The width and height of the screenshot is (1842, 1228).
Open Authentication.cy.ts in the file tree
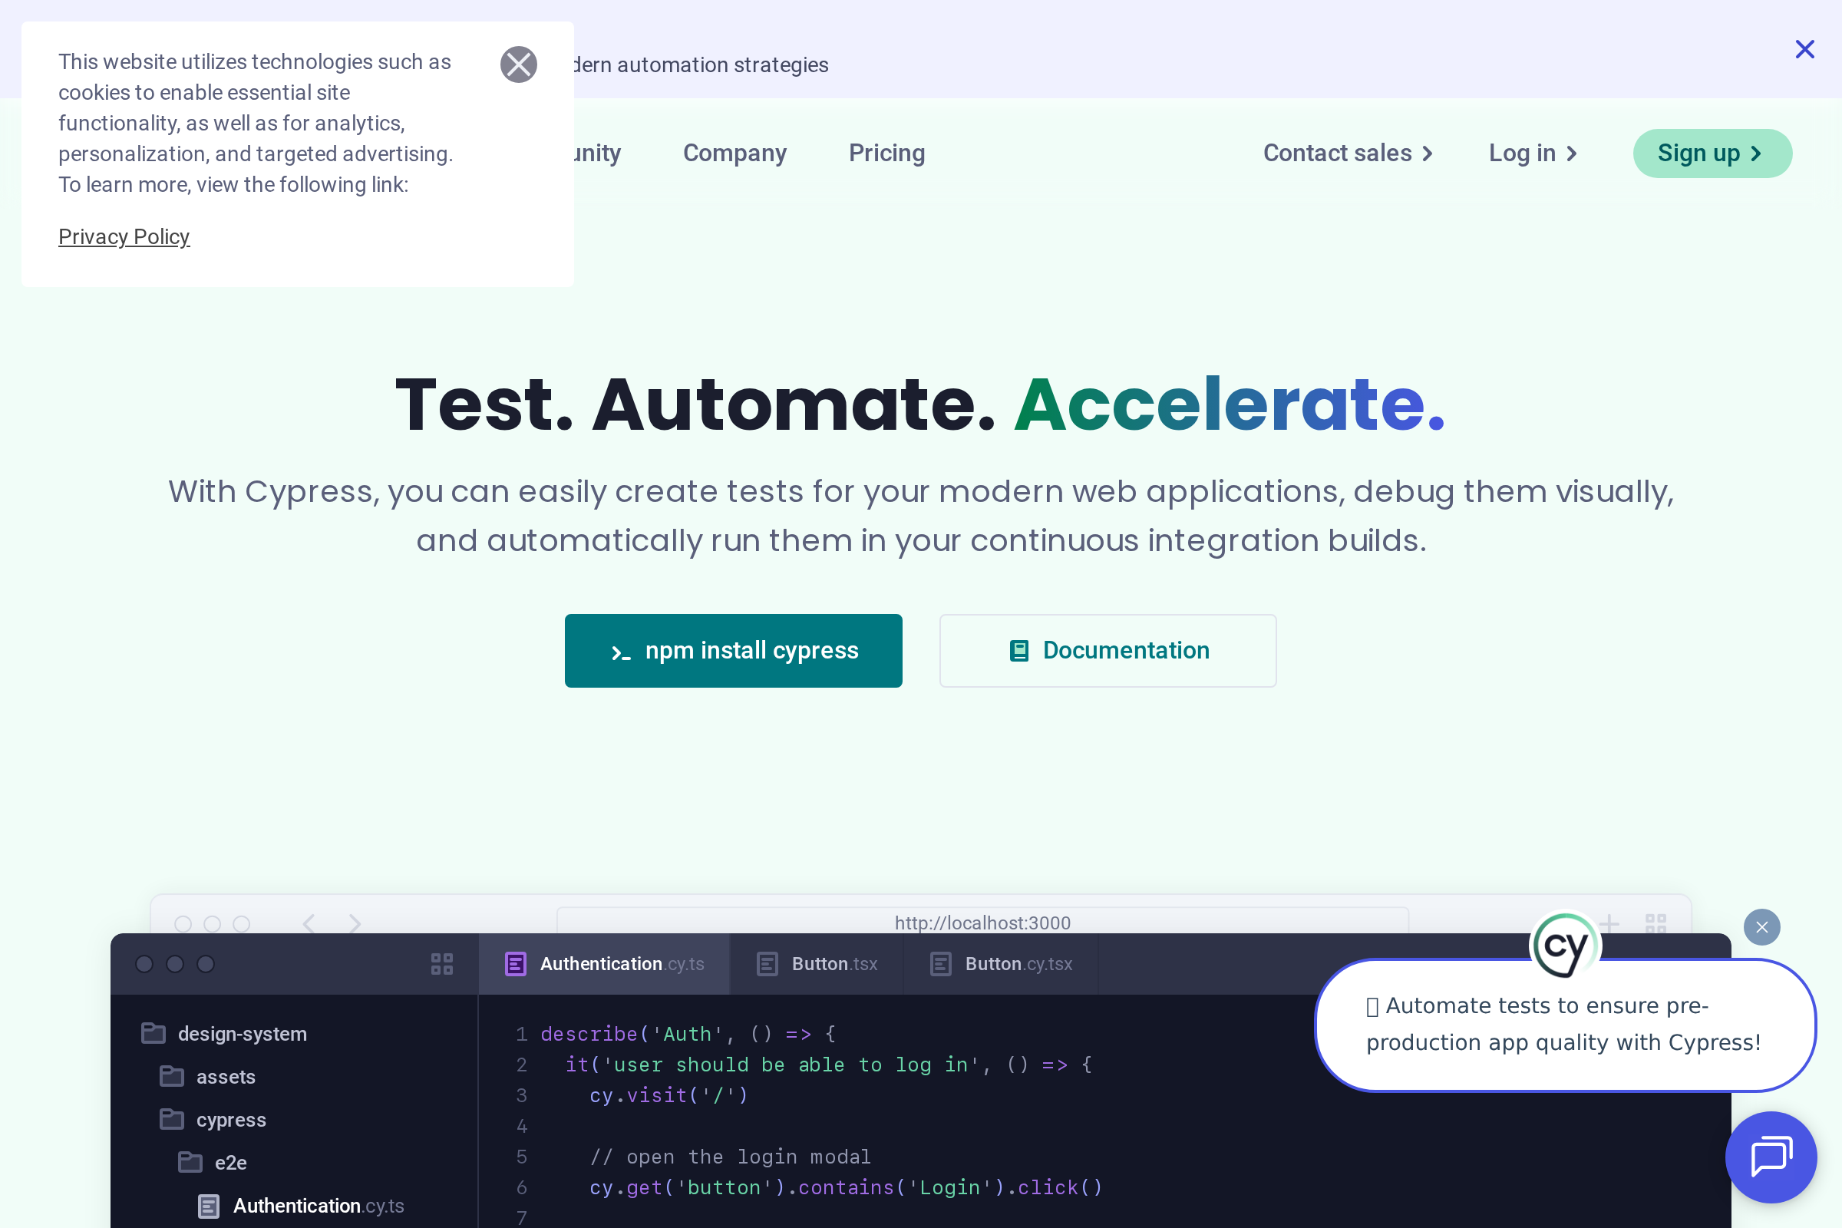tap(301, 1206)
